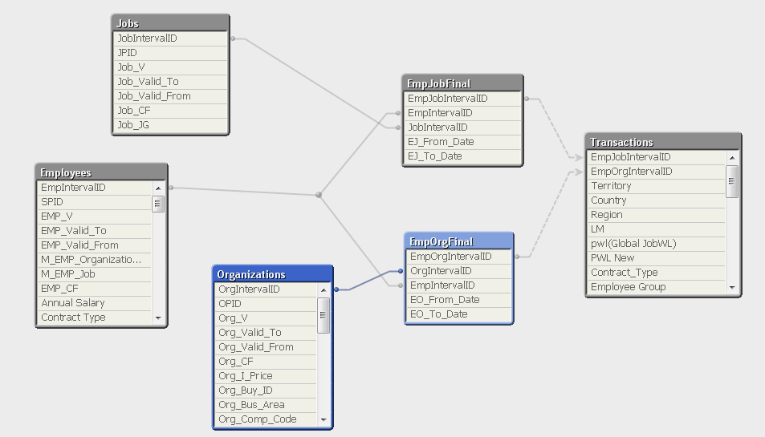Select the EMP_V field
Image resolution: width=765 pixels, height=437 pixels.
pyautogui.click(x=95, y=216)
